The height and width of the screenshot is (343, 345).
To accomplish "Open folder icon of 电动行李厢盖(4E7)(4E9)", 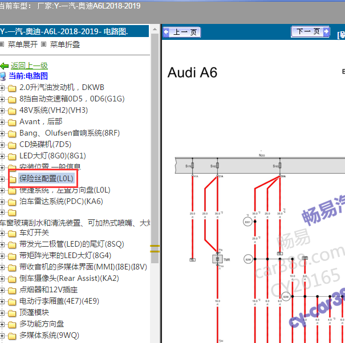I will tap(12, 302).
